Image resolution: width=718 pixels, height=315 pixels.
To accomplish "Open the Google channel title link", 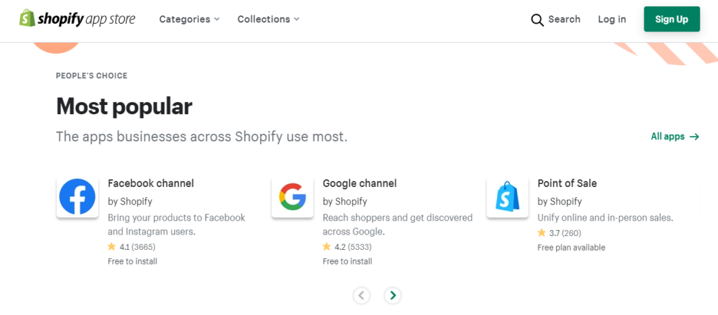I will point(360,183).
